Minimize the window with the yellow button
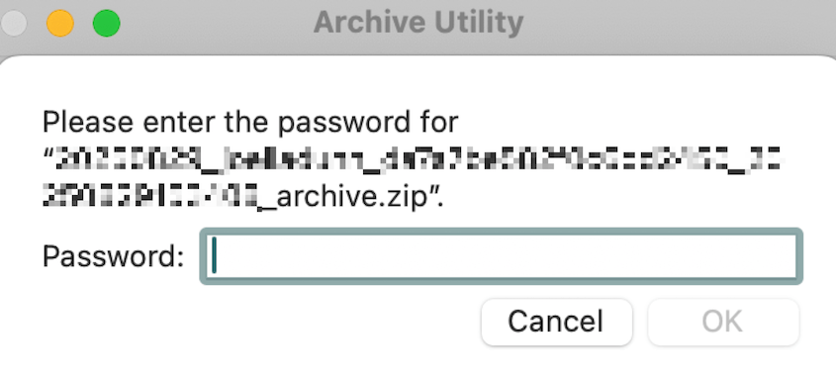 60,24
